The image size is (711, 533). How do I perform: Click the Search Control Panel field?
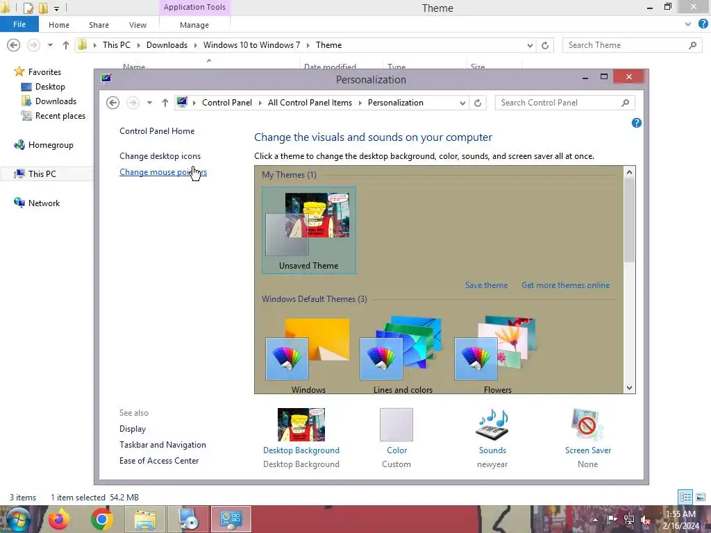tap(564, 103)
